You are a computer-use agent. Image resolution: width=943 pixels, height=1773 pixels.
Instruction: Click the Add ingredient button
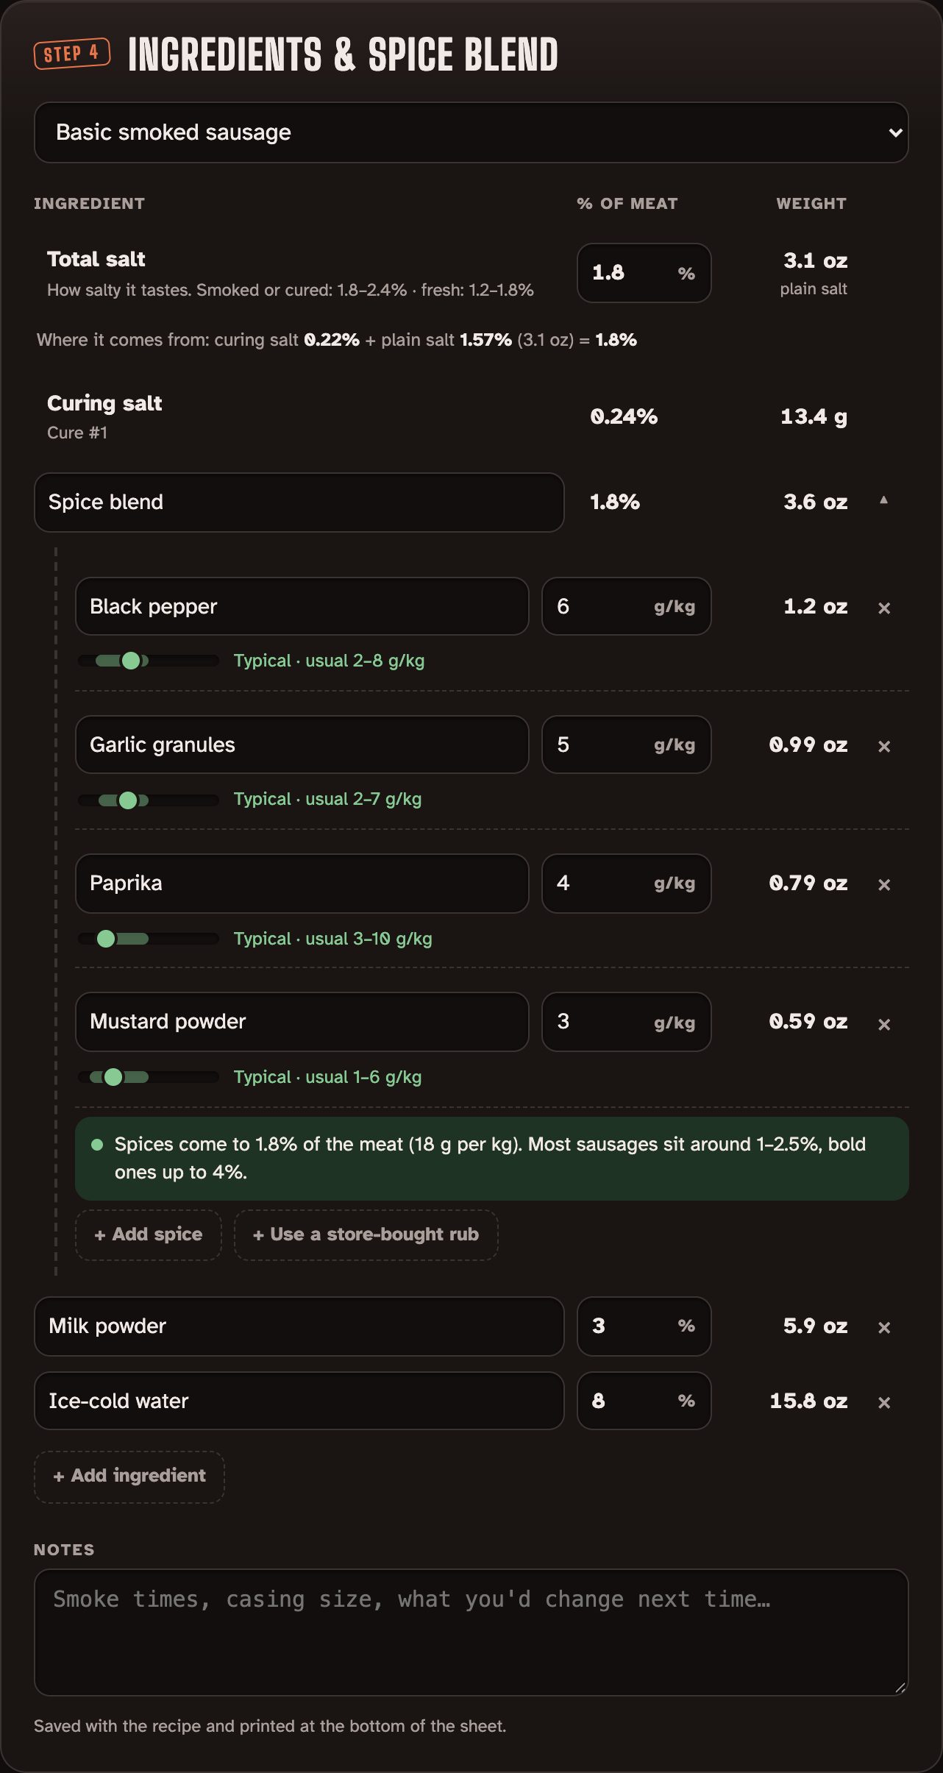pos(129,1476)
